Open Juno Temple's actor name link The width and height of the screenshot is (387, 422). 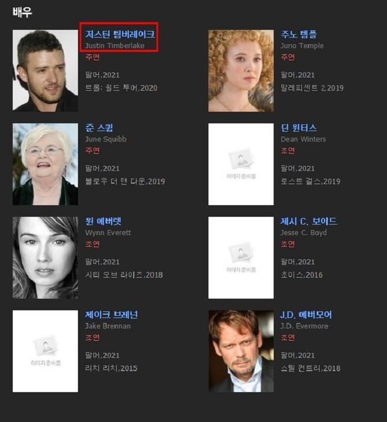click(x=299, y=34)
